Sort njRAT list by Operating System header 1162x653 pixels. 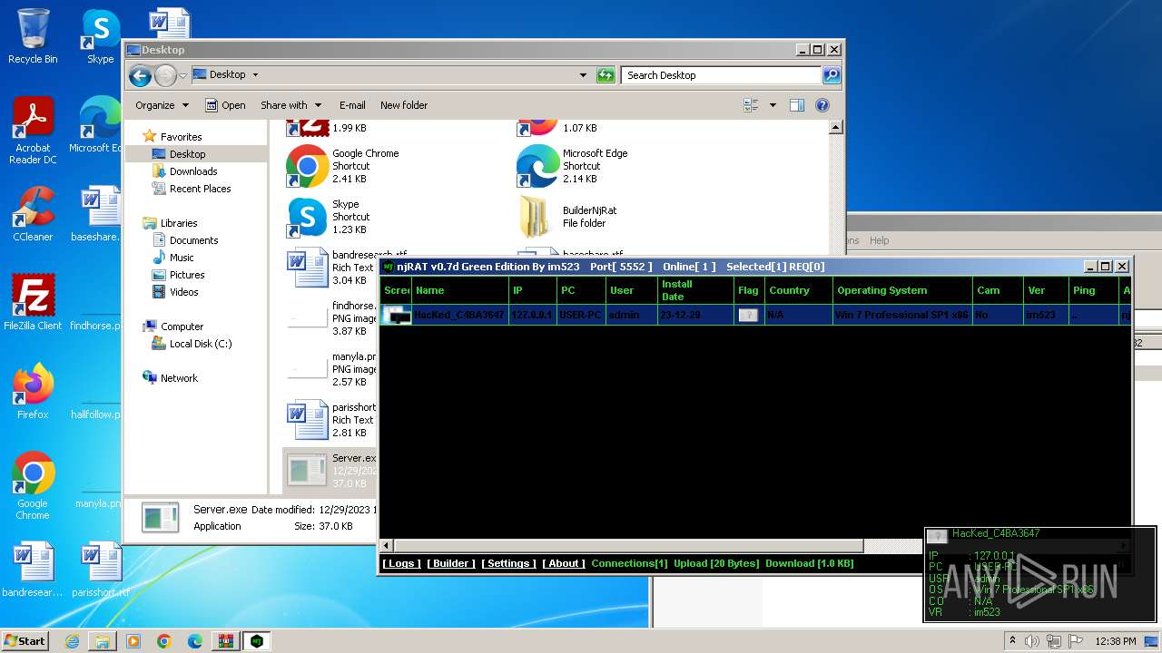point(902,290)
